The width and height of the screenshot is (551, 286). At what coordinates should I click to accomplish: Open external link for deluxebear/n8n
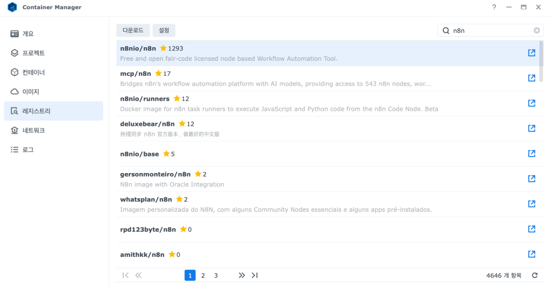click(x=532, y=128)
